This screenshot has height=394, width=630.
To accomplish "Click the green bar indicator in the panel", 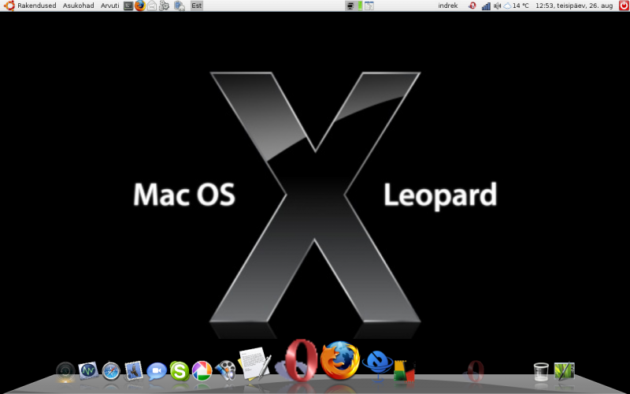I will [x=360, y=6].
